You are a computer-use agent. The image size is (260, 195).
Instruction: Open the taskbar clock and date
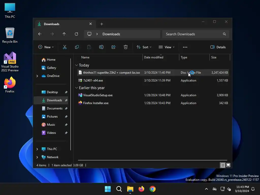[242, 189]
